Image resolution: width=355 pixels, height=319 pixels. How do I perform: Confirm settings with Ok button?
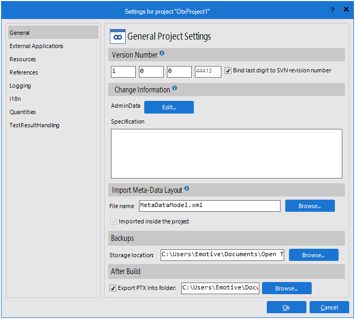point(286,307)
